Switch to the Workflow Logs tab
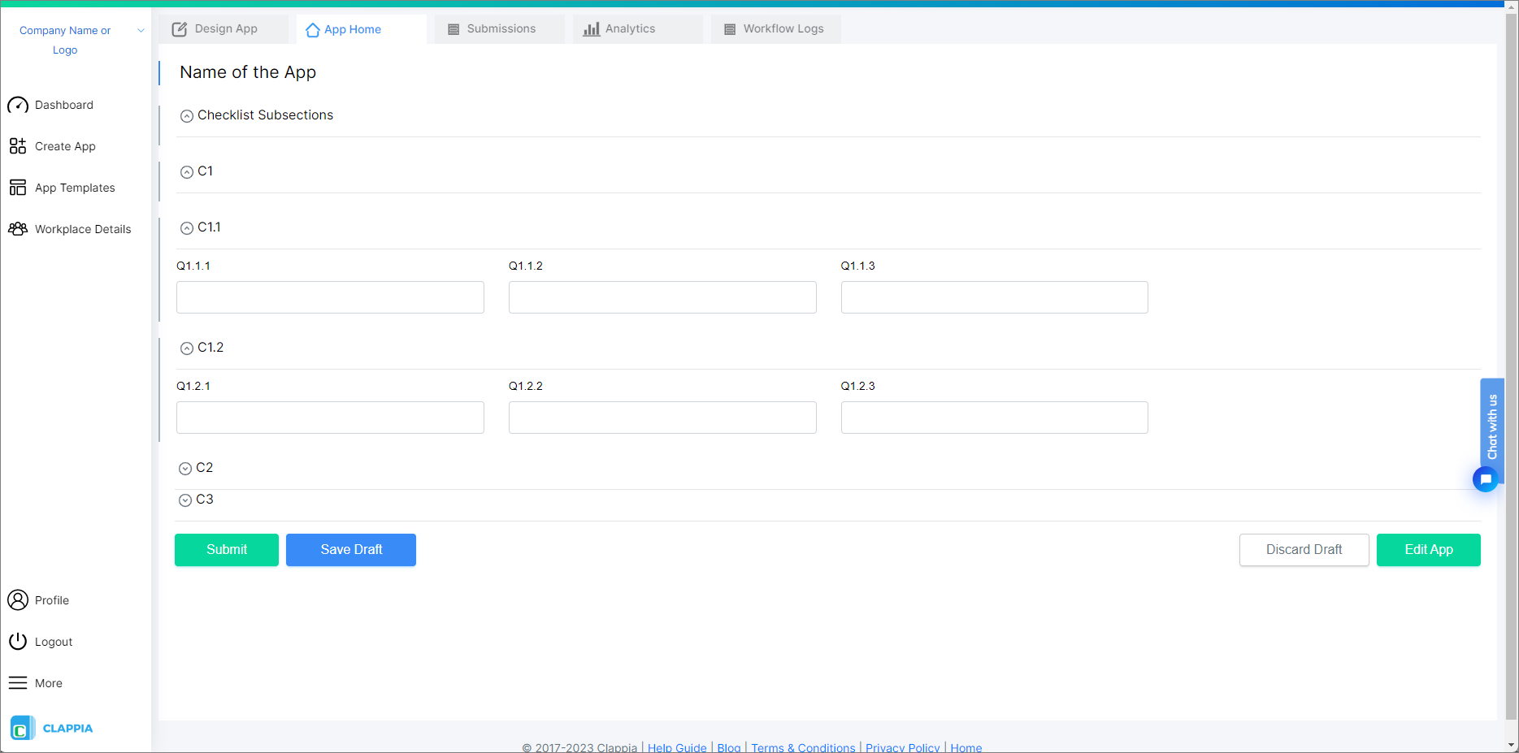Screen dimensions: 1519x753 click(775, 28)
